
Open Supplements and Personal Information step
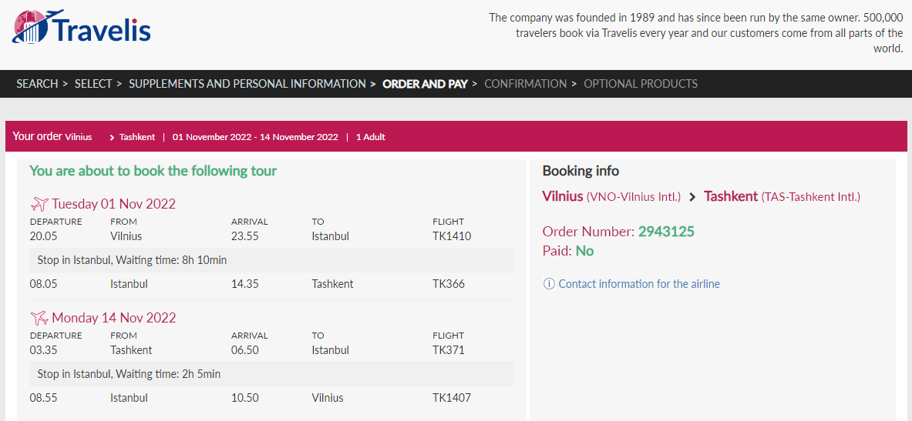(x=247, y=84)
